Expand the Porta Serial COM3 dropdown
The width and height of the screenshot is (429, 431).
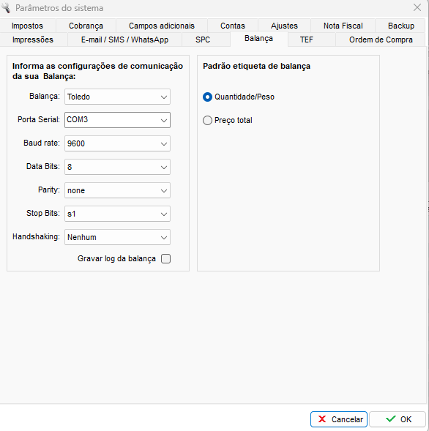tap(117, 120)
